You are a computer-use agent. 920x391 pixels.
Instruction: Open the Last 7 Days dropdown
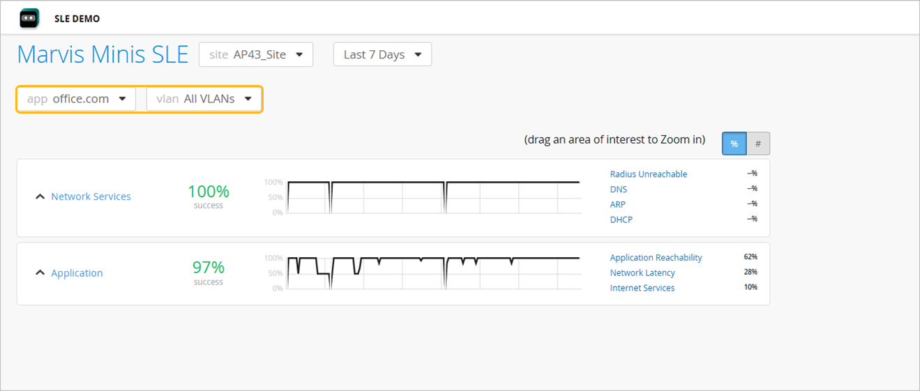382,54
